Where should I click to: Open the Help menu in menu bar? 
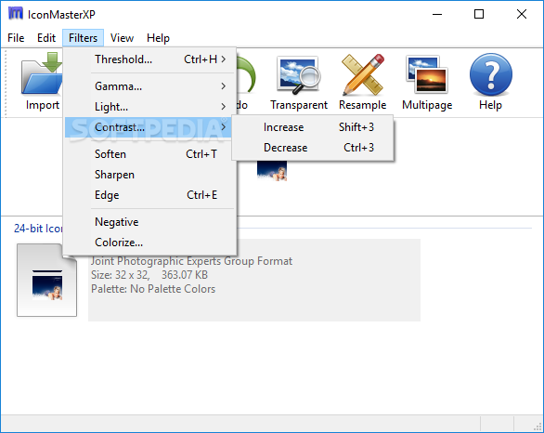[158, 38]
